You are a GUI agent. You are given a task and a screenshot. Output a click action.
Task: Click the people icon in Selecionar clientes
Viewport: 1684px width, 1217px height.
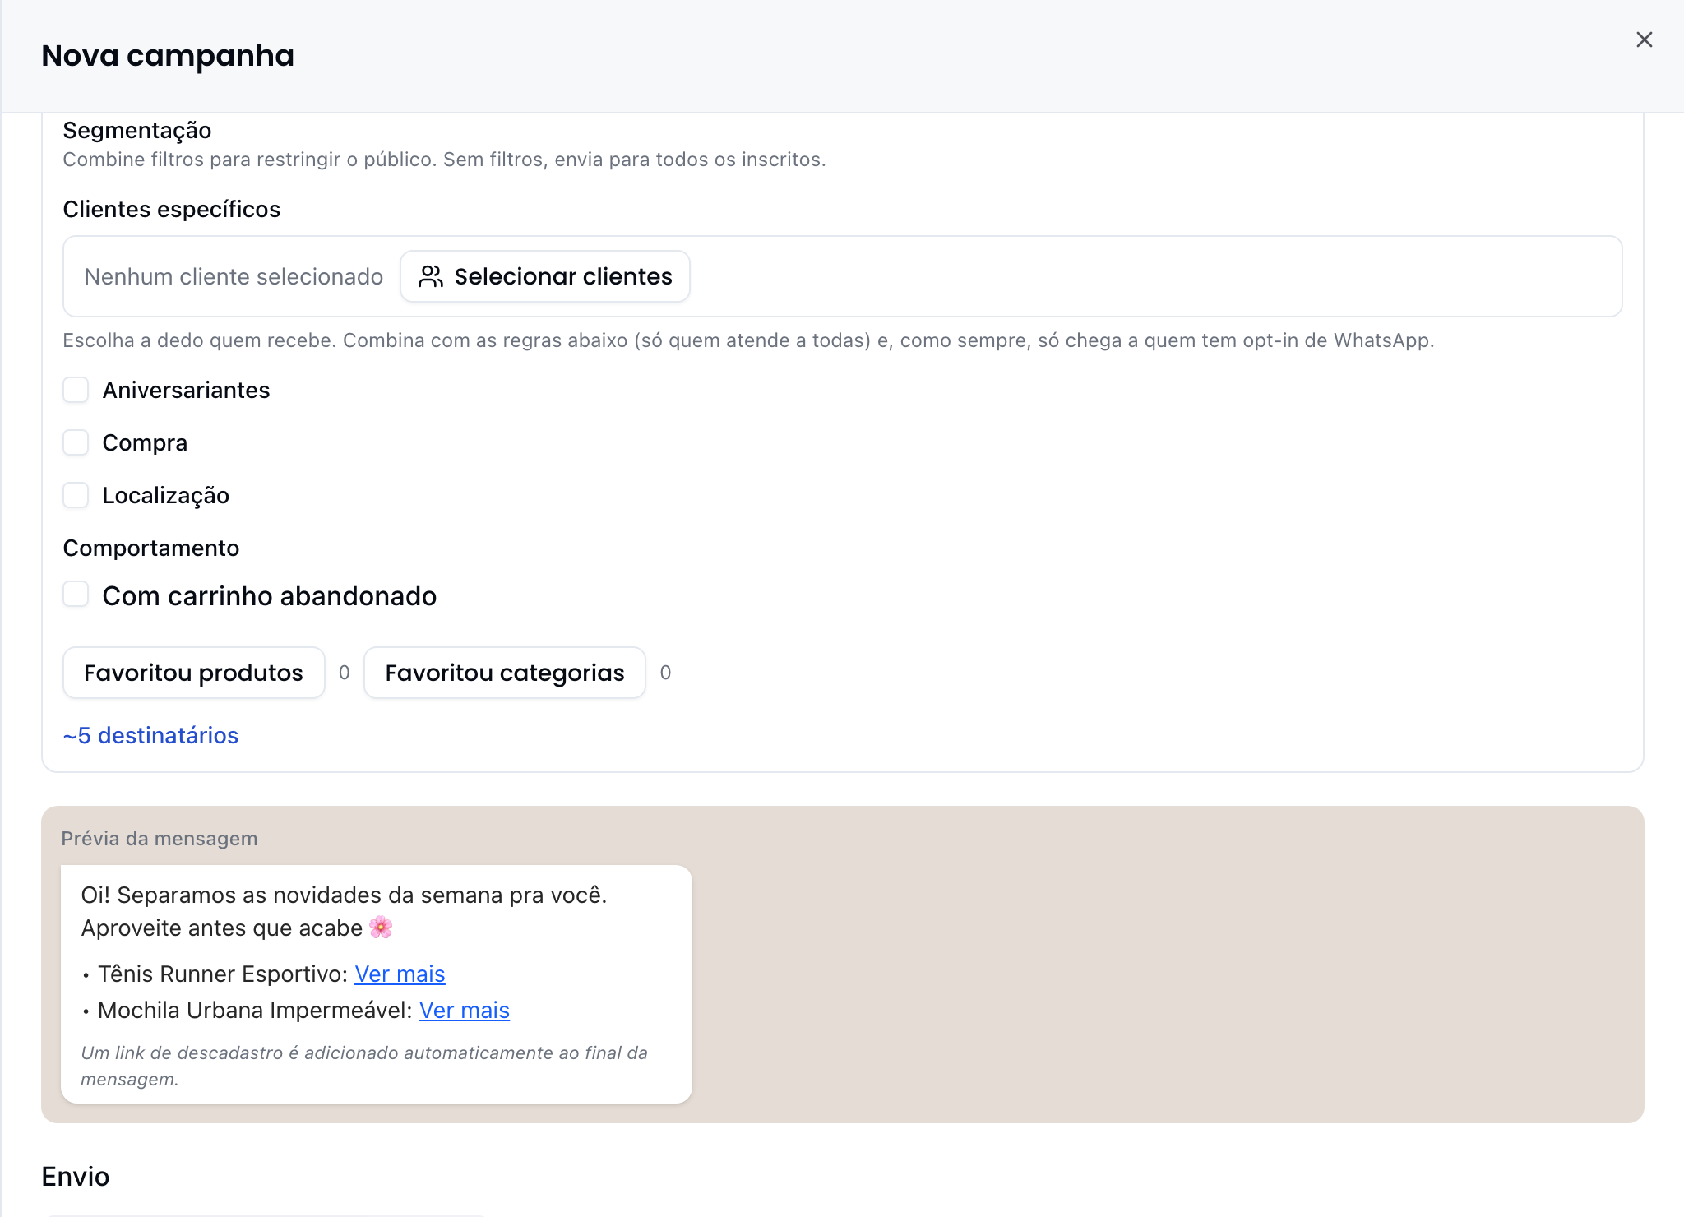click(431, 276)
